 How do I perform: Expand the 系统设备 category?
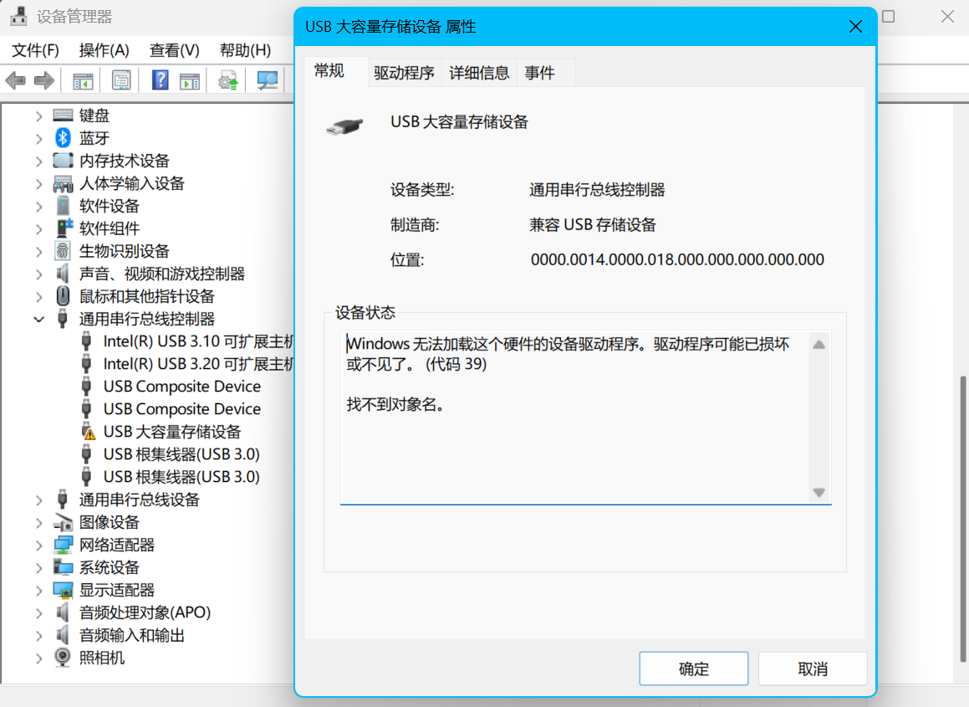pyautogui.click(x=39, y=568)
